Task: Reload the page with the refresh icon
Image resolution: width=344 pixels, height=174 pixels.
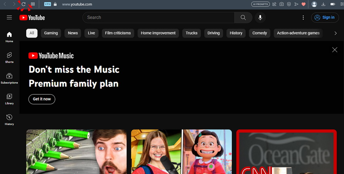Action: (x=23, y=4)
